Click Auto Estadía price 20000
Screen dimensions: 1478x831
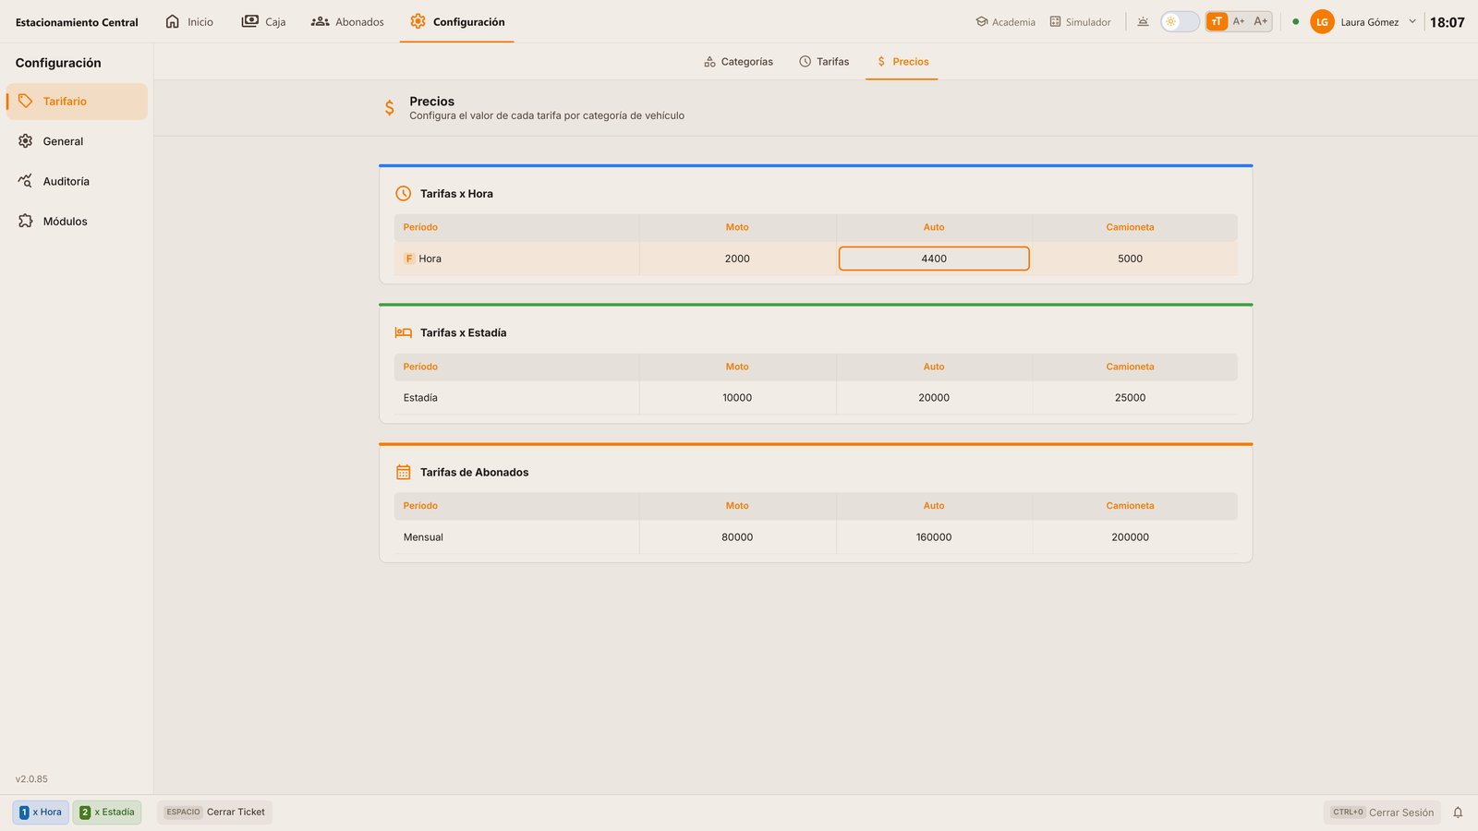(934, 398)
